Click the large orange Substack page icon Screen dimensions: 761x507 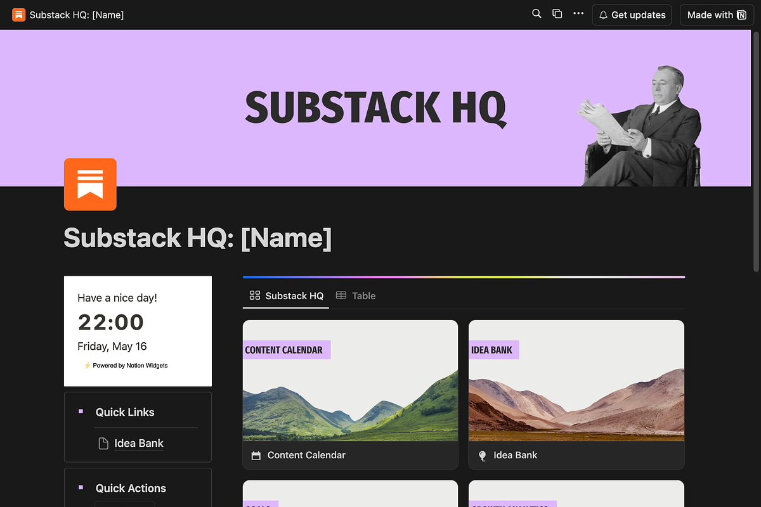pos(90,184)
